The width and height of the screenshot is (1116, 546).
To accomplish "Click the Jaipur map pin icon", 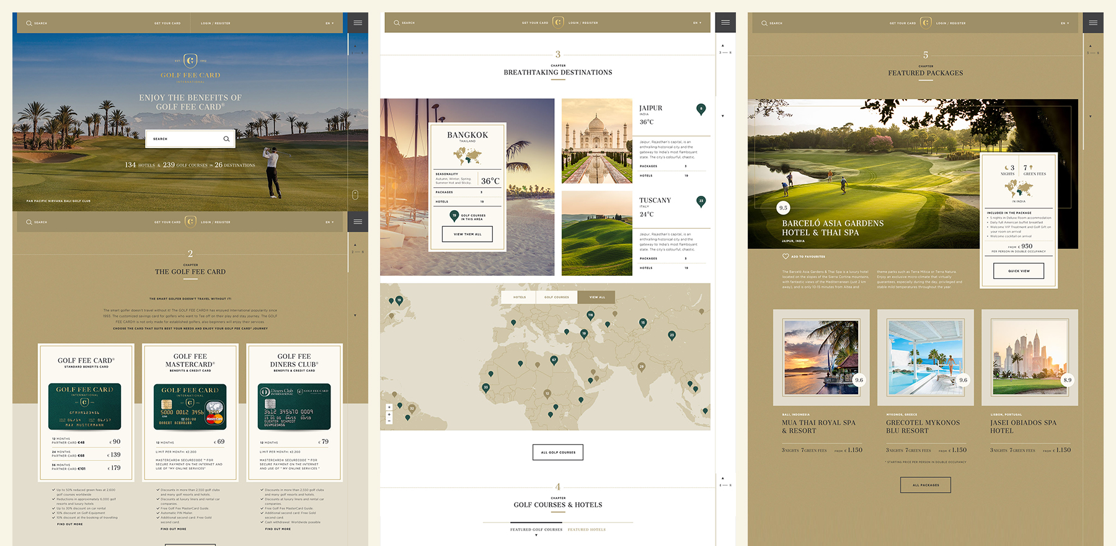I will 701,109.
